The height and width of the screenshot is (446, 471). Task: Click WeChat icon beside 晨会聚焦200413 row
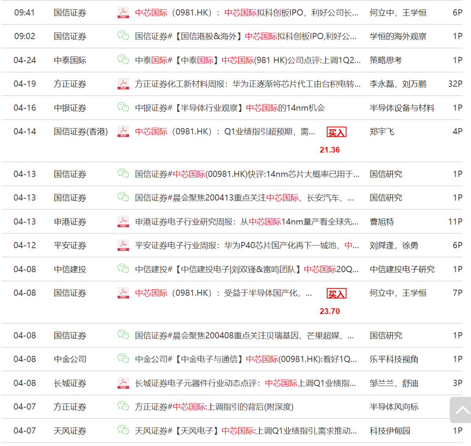123,197
